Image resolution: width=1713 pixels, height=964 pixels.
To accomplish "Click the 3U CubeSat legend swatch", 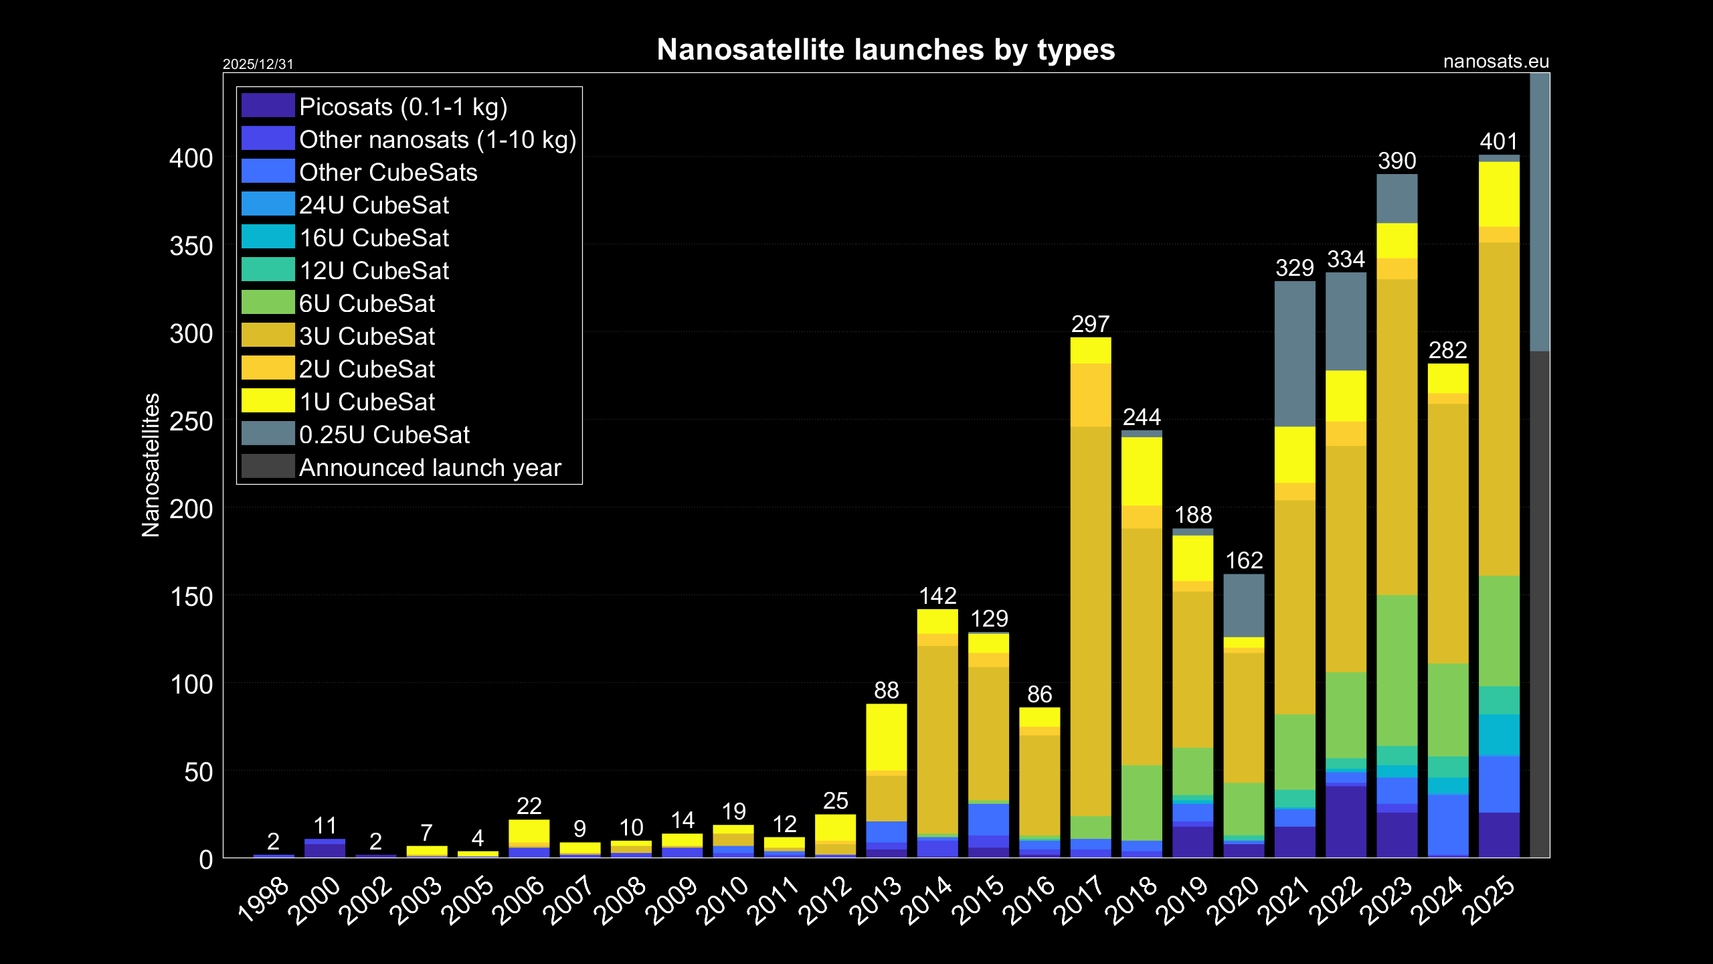I will (268, 335).
